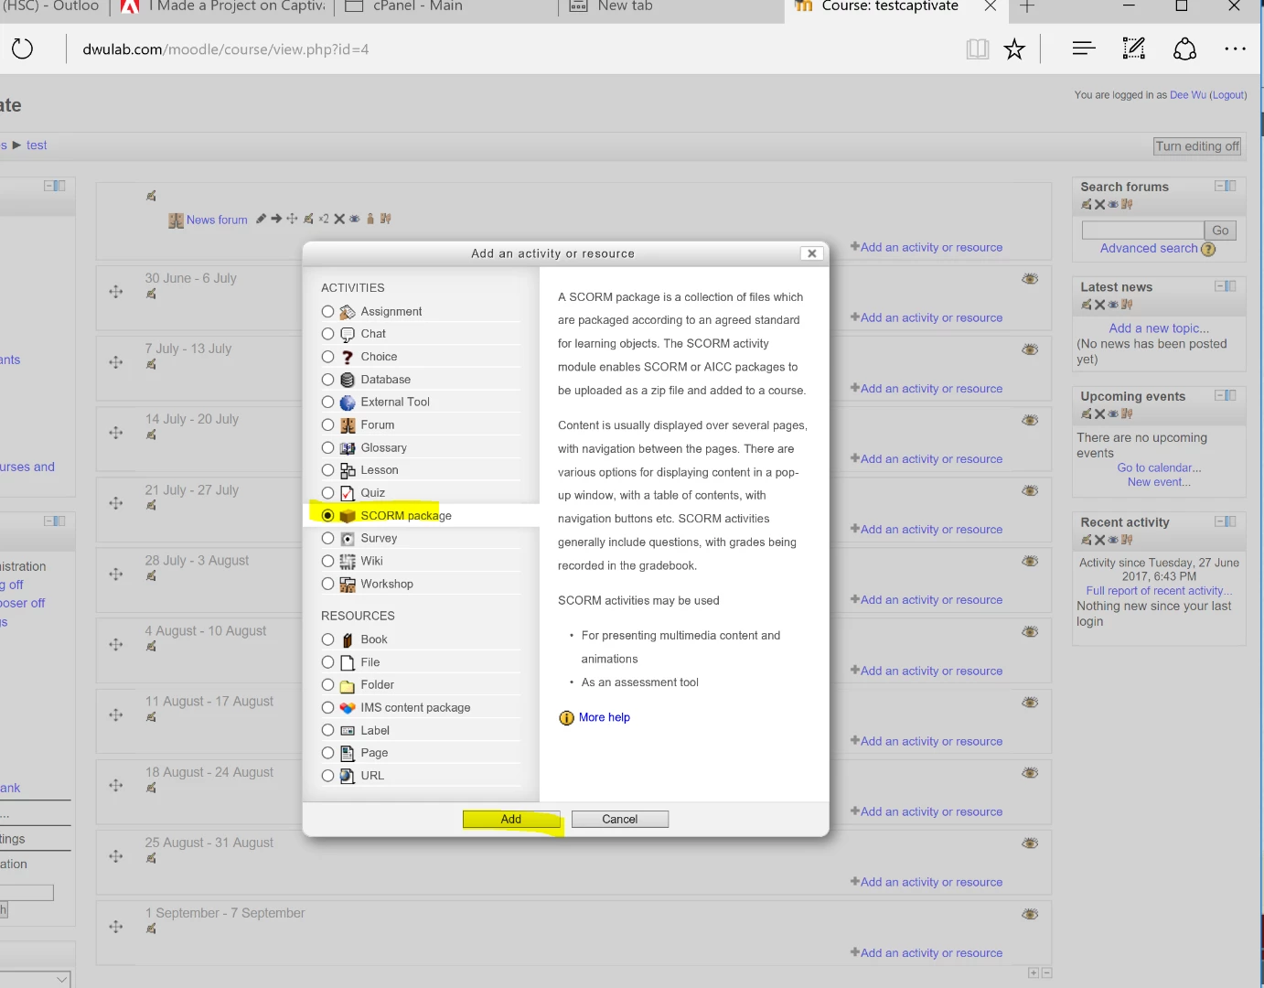Select the Quiz radio button
This screenshot has width=1264, height=988.
click(327, 493)
